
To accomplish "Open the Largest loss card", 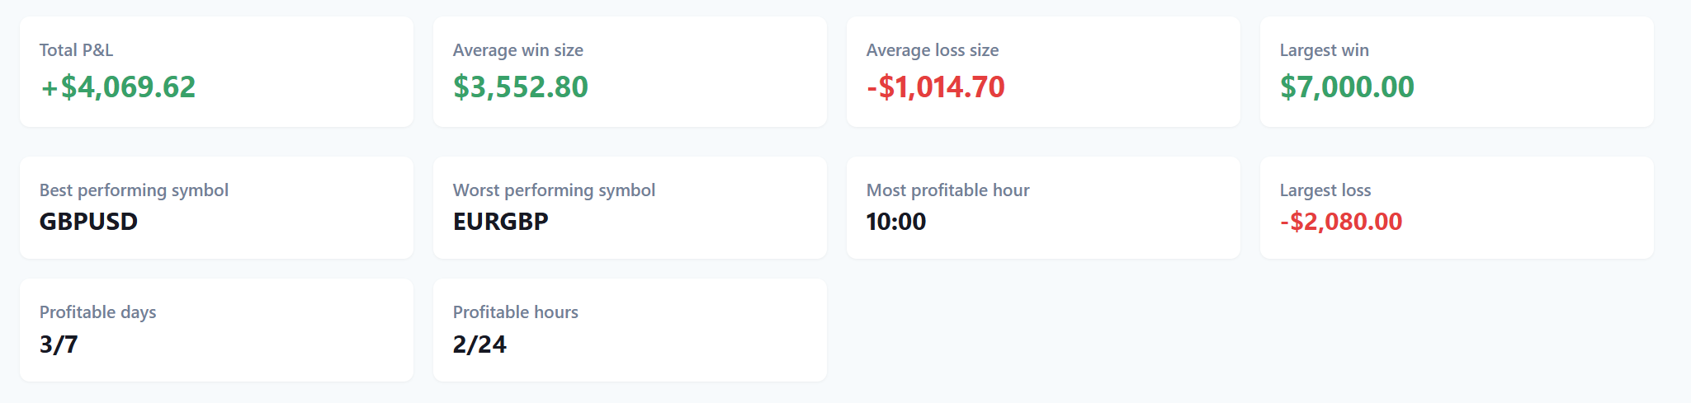I will coord(1457,208).
